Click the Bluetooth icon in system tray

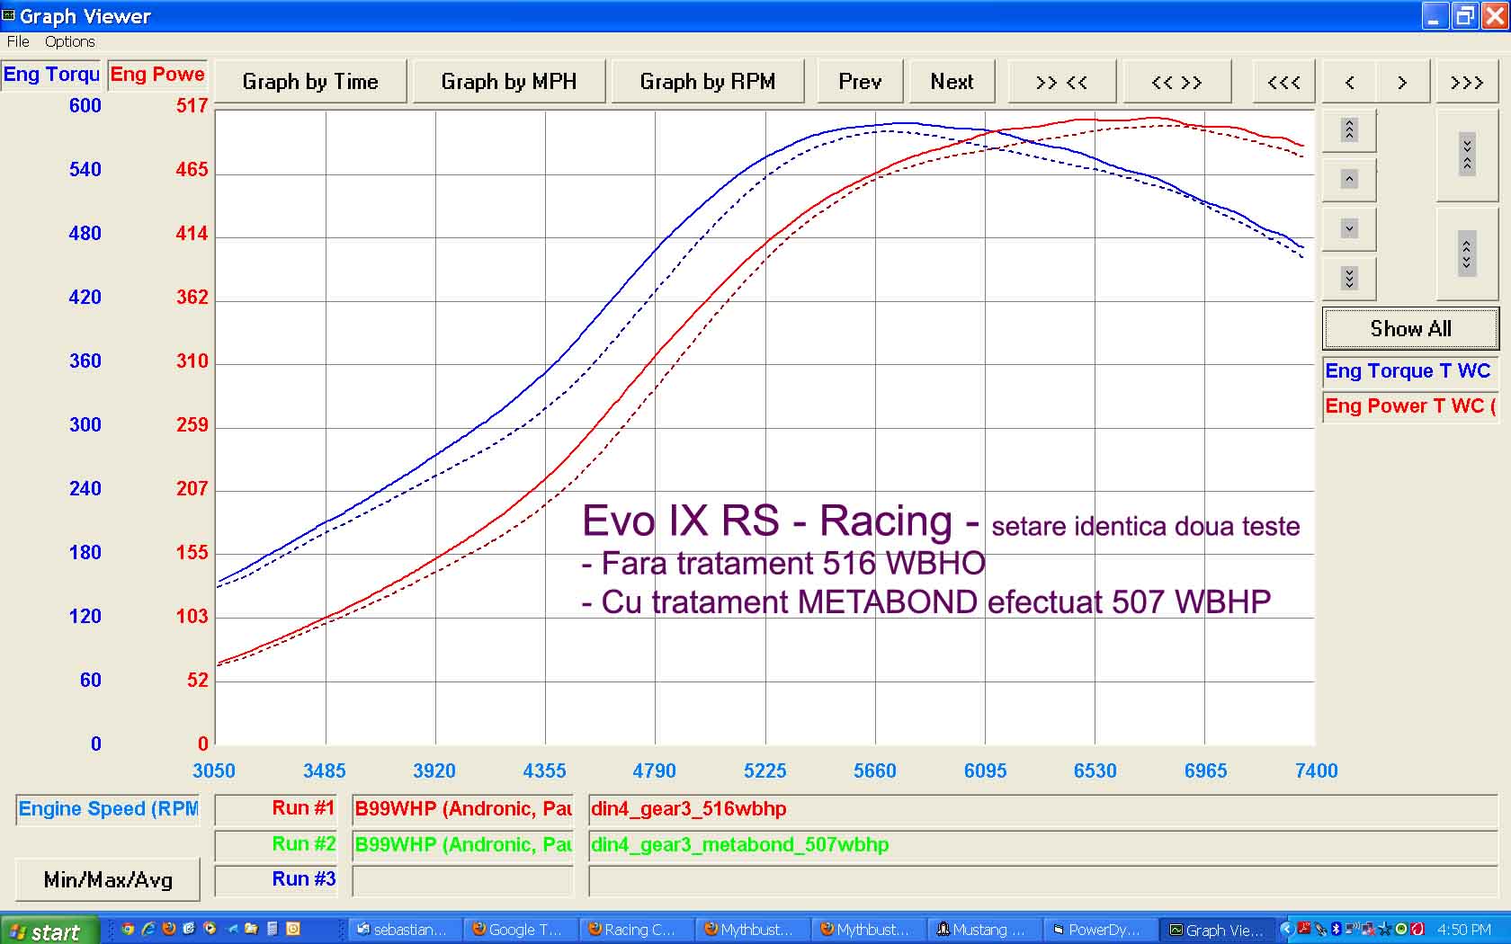tap(1336, 929)
